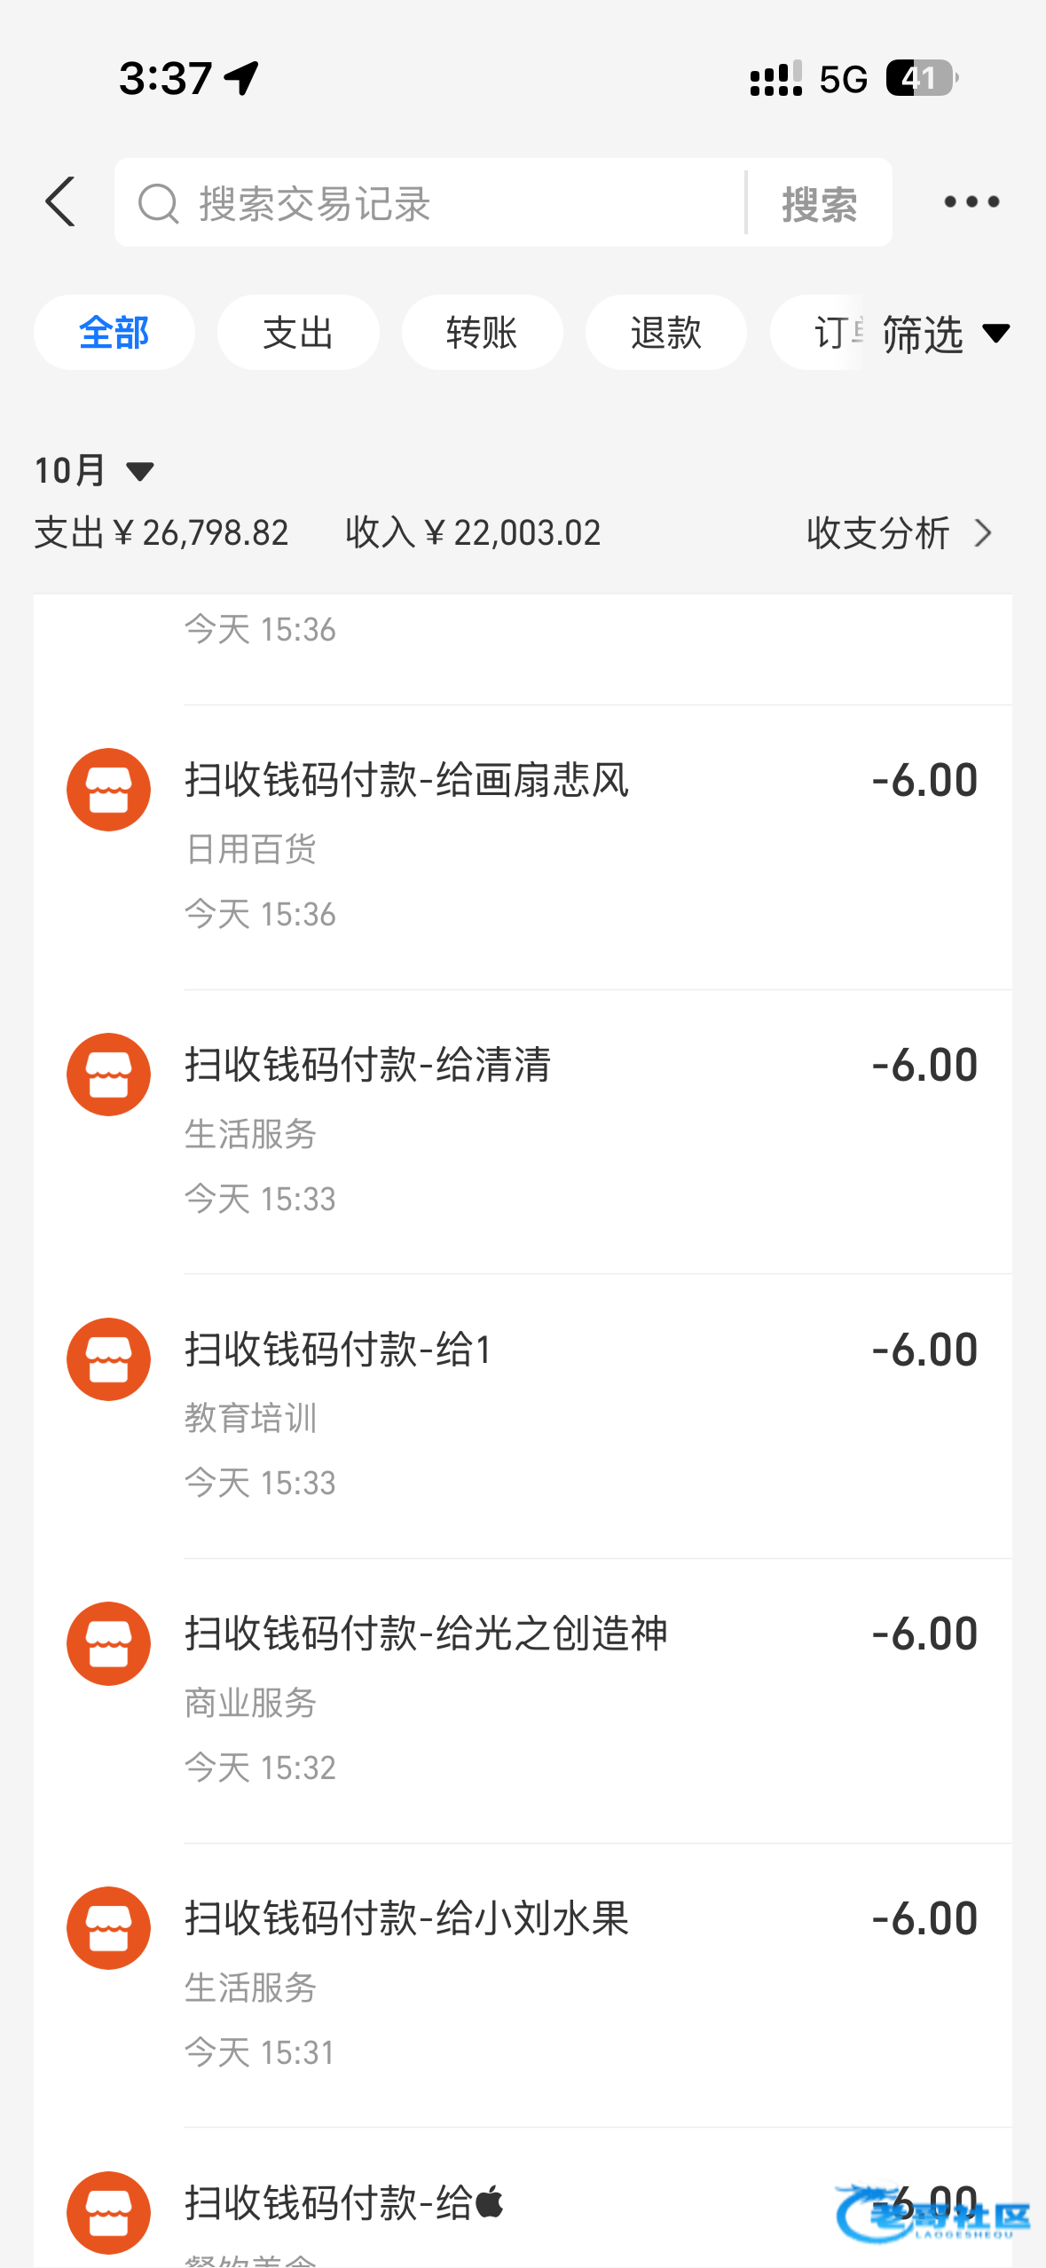Expand the 10月 month selector
Screen dimensions: 1046x2268
pos(94,470)
